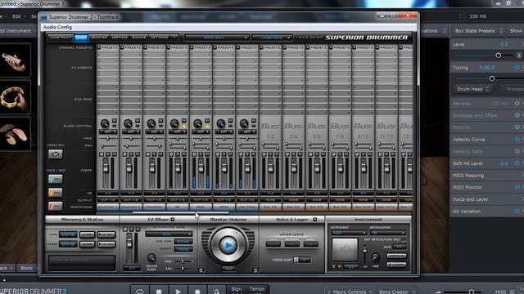Click the Stereo Rev swap button
The height and width of the screenshot is (294, 524).
[55, 154]
